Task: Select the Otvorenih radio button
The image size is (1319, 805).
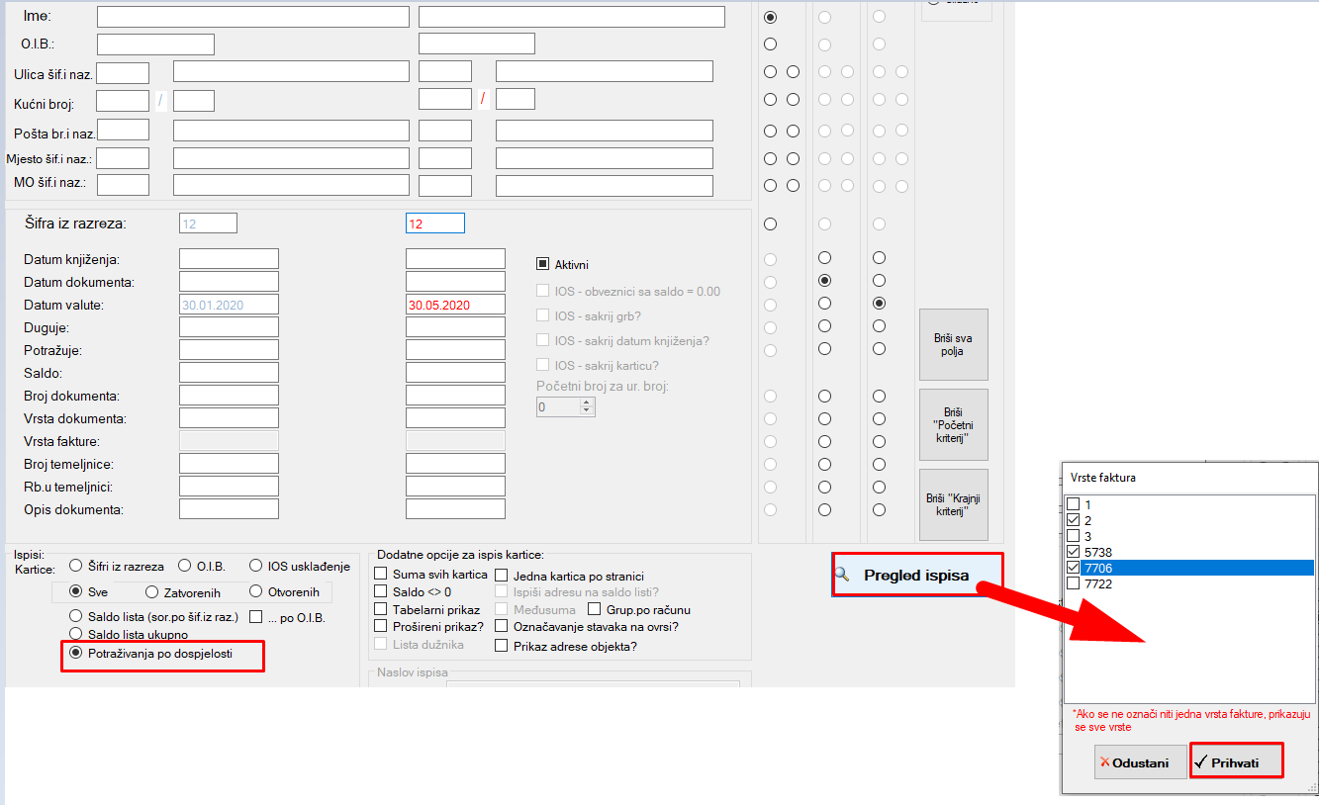Action: click(x=256, y=592)
